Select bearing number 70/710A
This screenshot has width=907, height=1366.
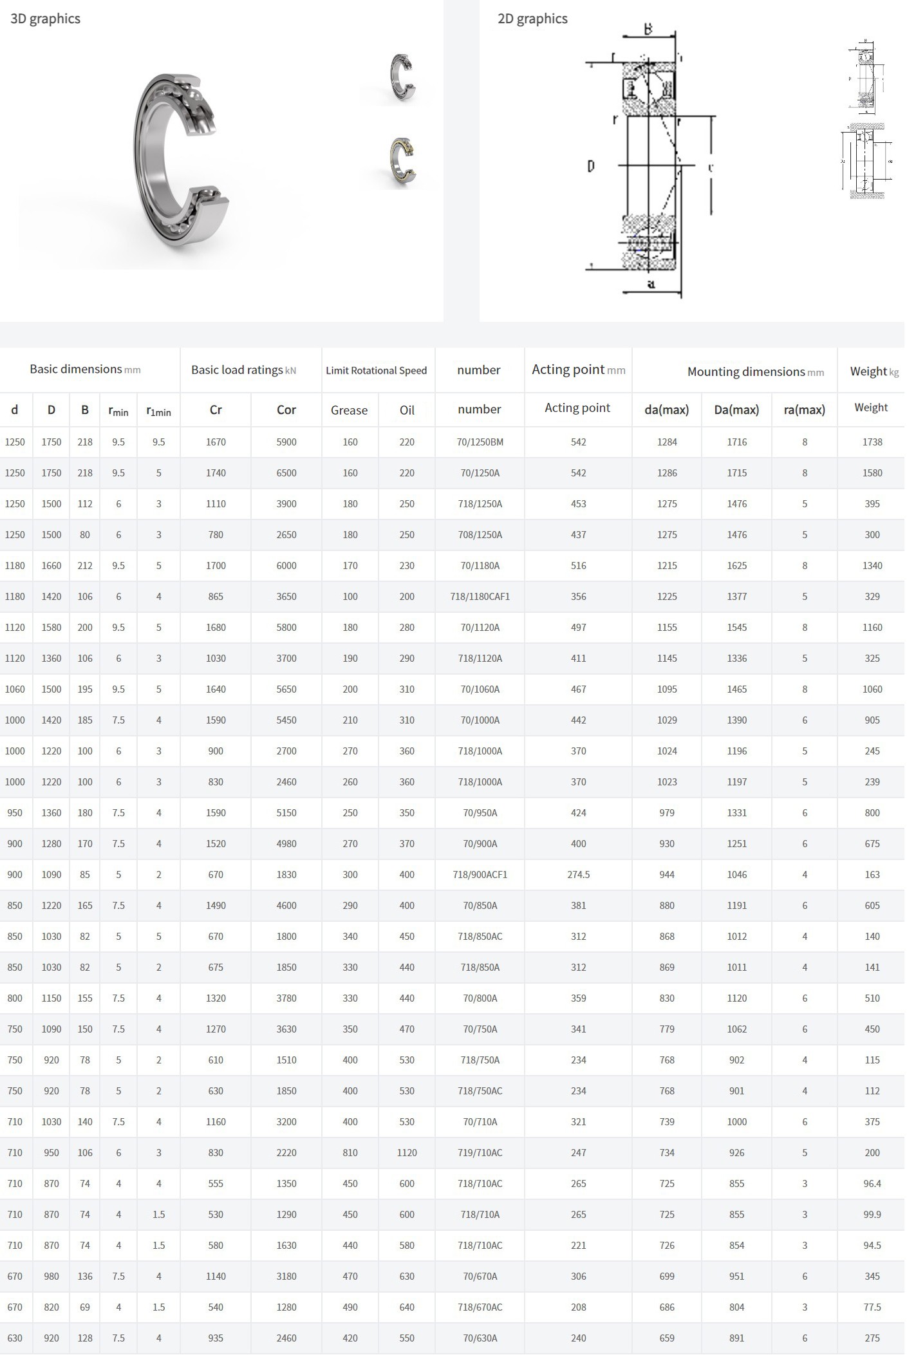coord(480,1122)
